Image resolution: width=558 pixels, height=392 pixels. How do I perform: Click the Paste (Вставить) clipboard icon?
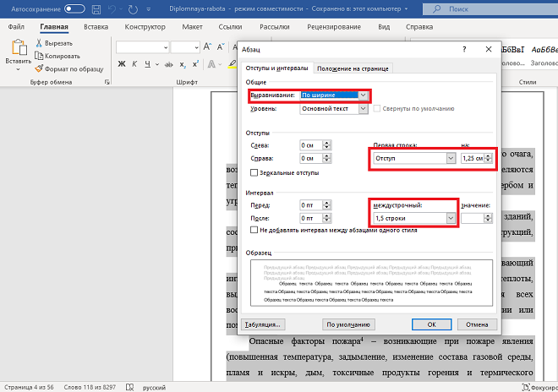pyautogui.click(x=18, y=47)
